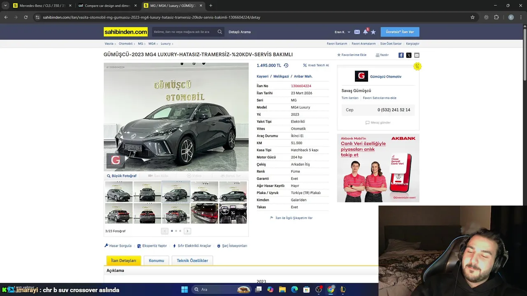Select the open trunk thumbnail photo

pyautogui.click(x=204, y=213)
